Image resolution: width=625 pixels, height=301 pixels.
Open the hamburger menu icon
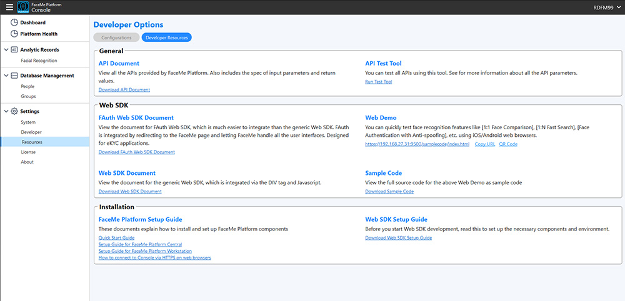9,7
